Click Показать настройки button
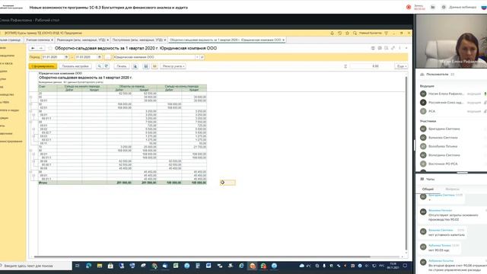The height and width of the screenshot is (274, 487). pyautogui.click(x=75, y=66)
